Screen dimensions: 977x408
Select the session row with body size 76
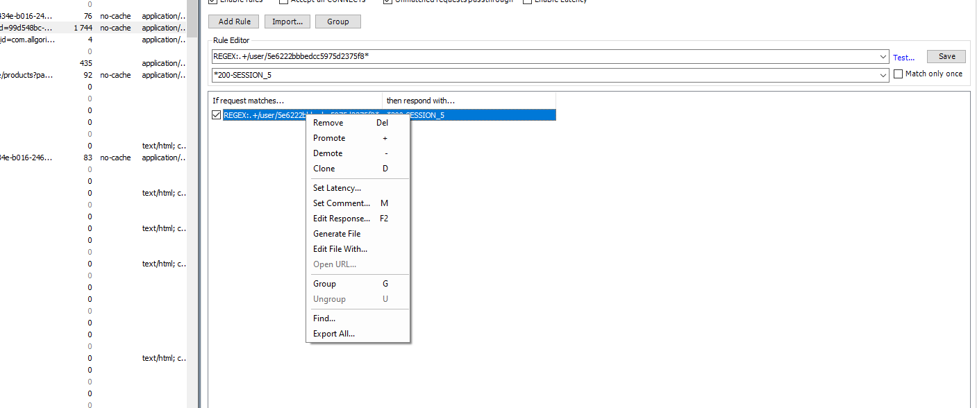[x=93, y=16]
